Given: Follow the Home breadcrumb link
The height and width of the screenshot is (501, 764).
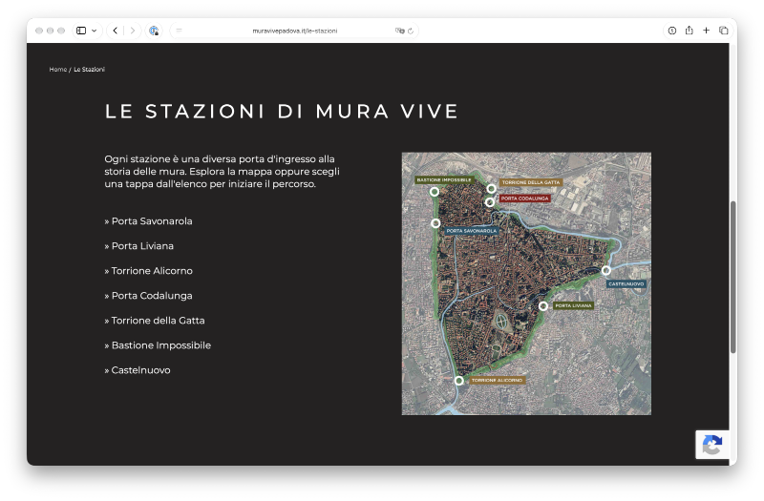Looking at the screenshot, I should point(58,70).
